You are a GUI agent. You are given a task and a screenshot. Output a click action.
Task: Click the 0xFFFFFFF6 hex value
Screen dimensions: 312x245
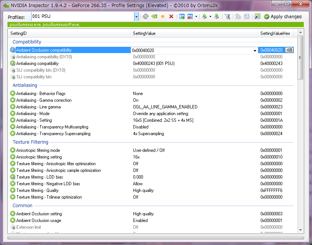point(272,190)
